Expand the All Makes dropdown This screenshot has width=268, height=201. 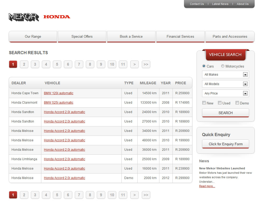coord(225,75)
